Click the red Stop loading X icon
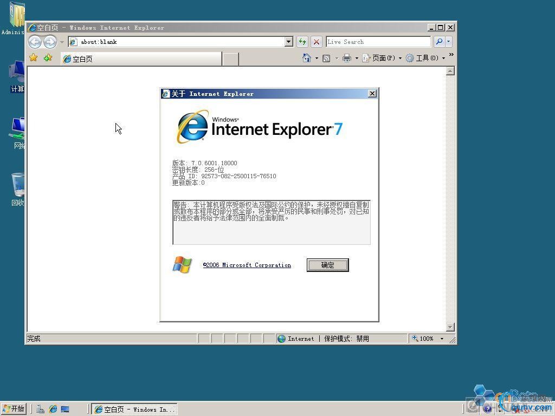The height and width of the screenshot is (416, 555). coord(317,42)
